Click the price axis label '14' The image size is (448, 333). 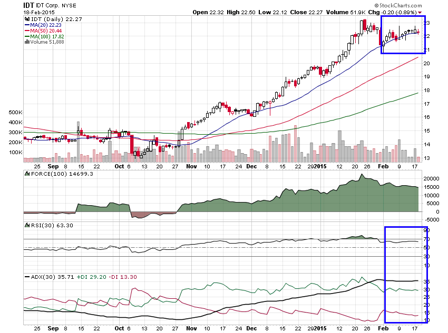tap(426, 145)
